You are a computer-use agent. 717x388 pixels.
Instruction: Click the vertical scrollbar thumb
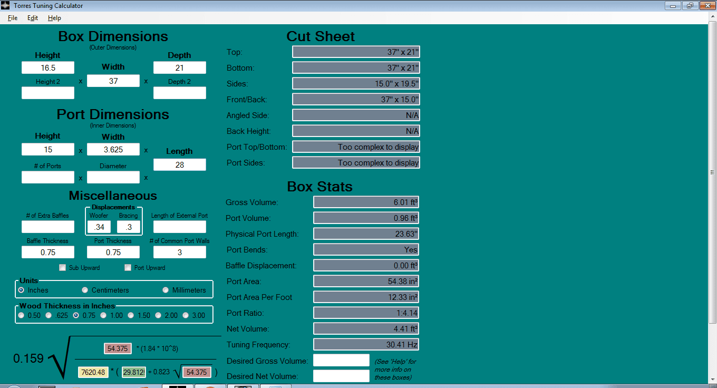[712, 172]
